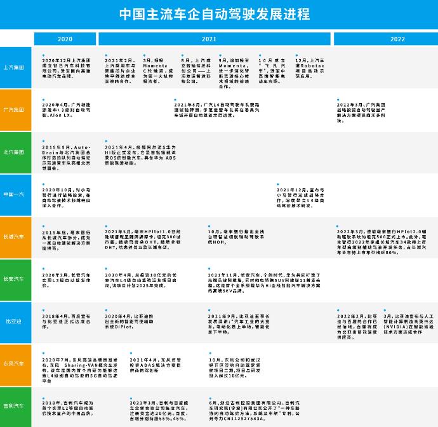
Task: Click 长城 2022年3月 HPilot2.0 entry
Action: [382, 242]
